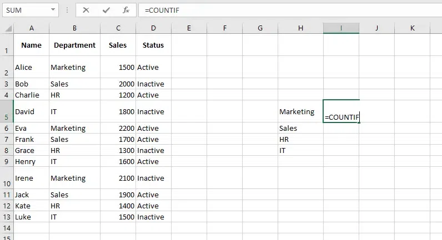Select the Marketing criteria cell in column H
Viewport: 442px width, 240px height.
point(300,111)
